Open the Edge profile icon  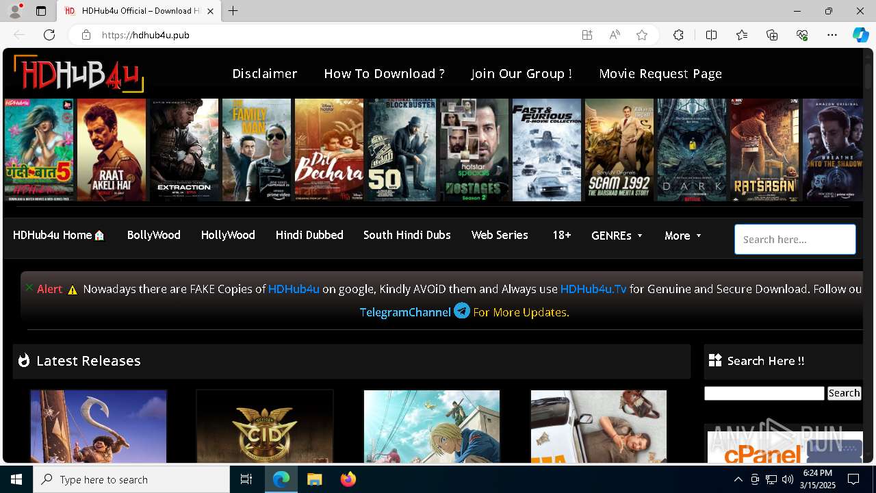15,11
